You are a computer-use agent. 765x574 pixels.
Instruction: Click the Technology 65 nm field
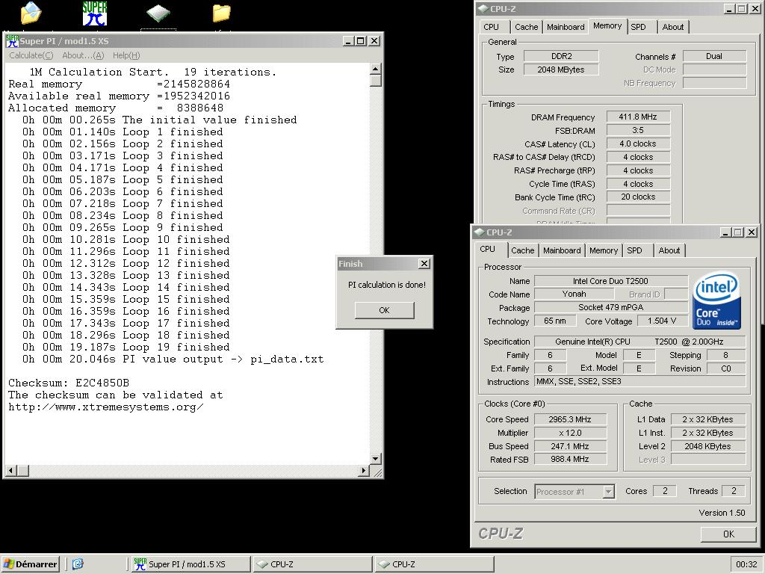tap(555, 321)
